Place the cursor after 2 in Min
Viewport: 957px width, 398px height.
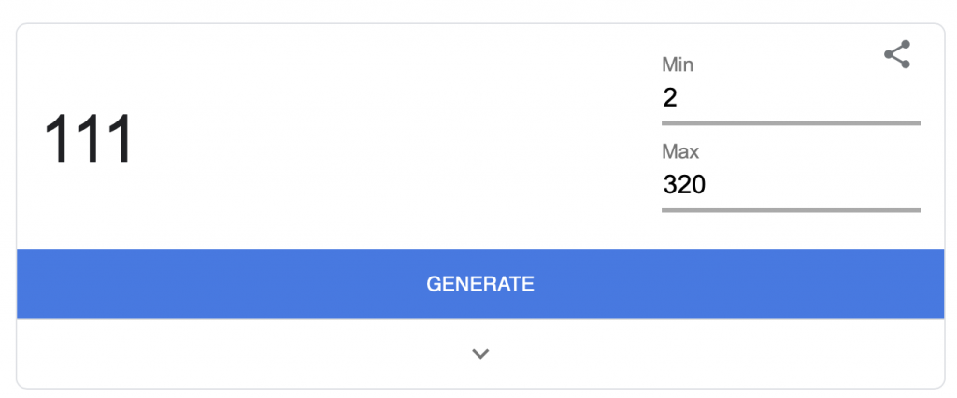click(x=679, y=98)
